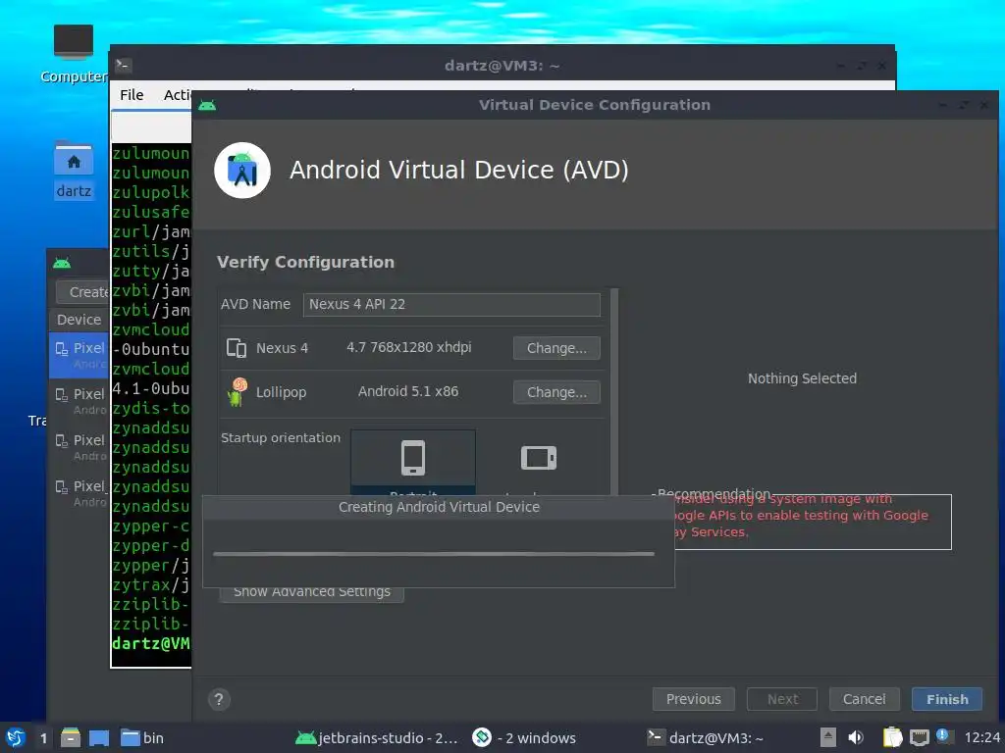Screen dimensions: 1005x753
Task: Click the Android icon in the AVD dialog title bar
Action: (x=207, y=105)
